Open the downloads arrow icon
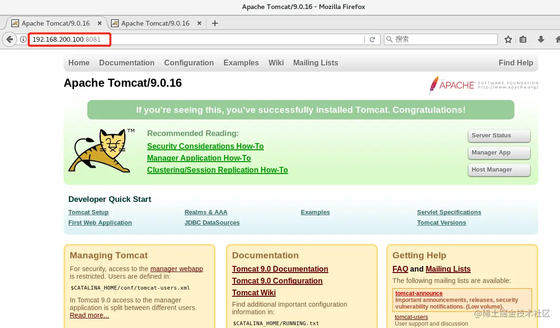Viewport: 560px width, 328px height. pyautogui.click(x=541, y=39)
